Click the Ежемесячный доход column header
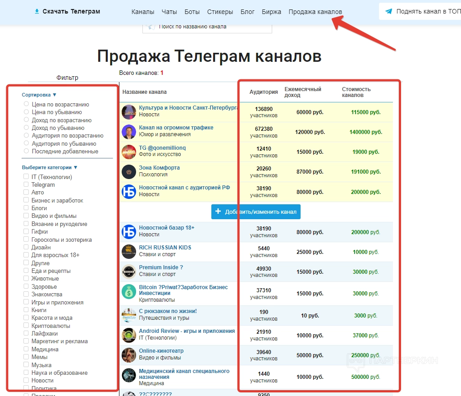 302,92
